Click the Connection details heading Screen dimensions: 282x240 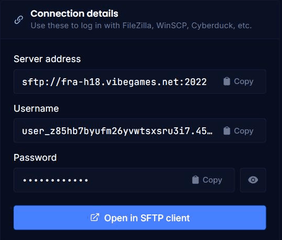[74, 14]
